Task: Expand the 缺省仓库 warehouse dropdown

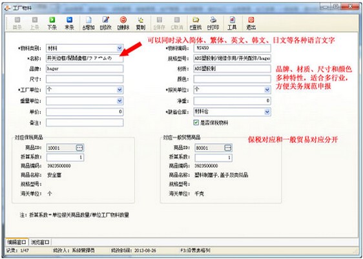Action: click(x=267, y=112)
